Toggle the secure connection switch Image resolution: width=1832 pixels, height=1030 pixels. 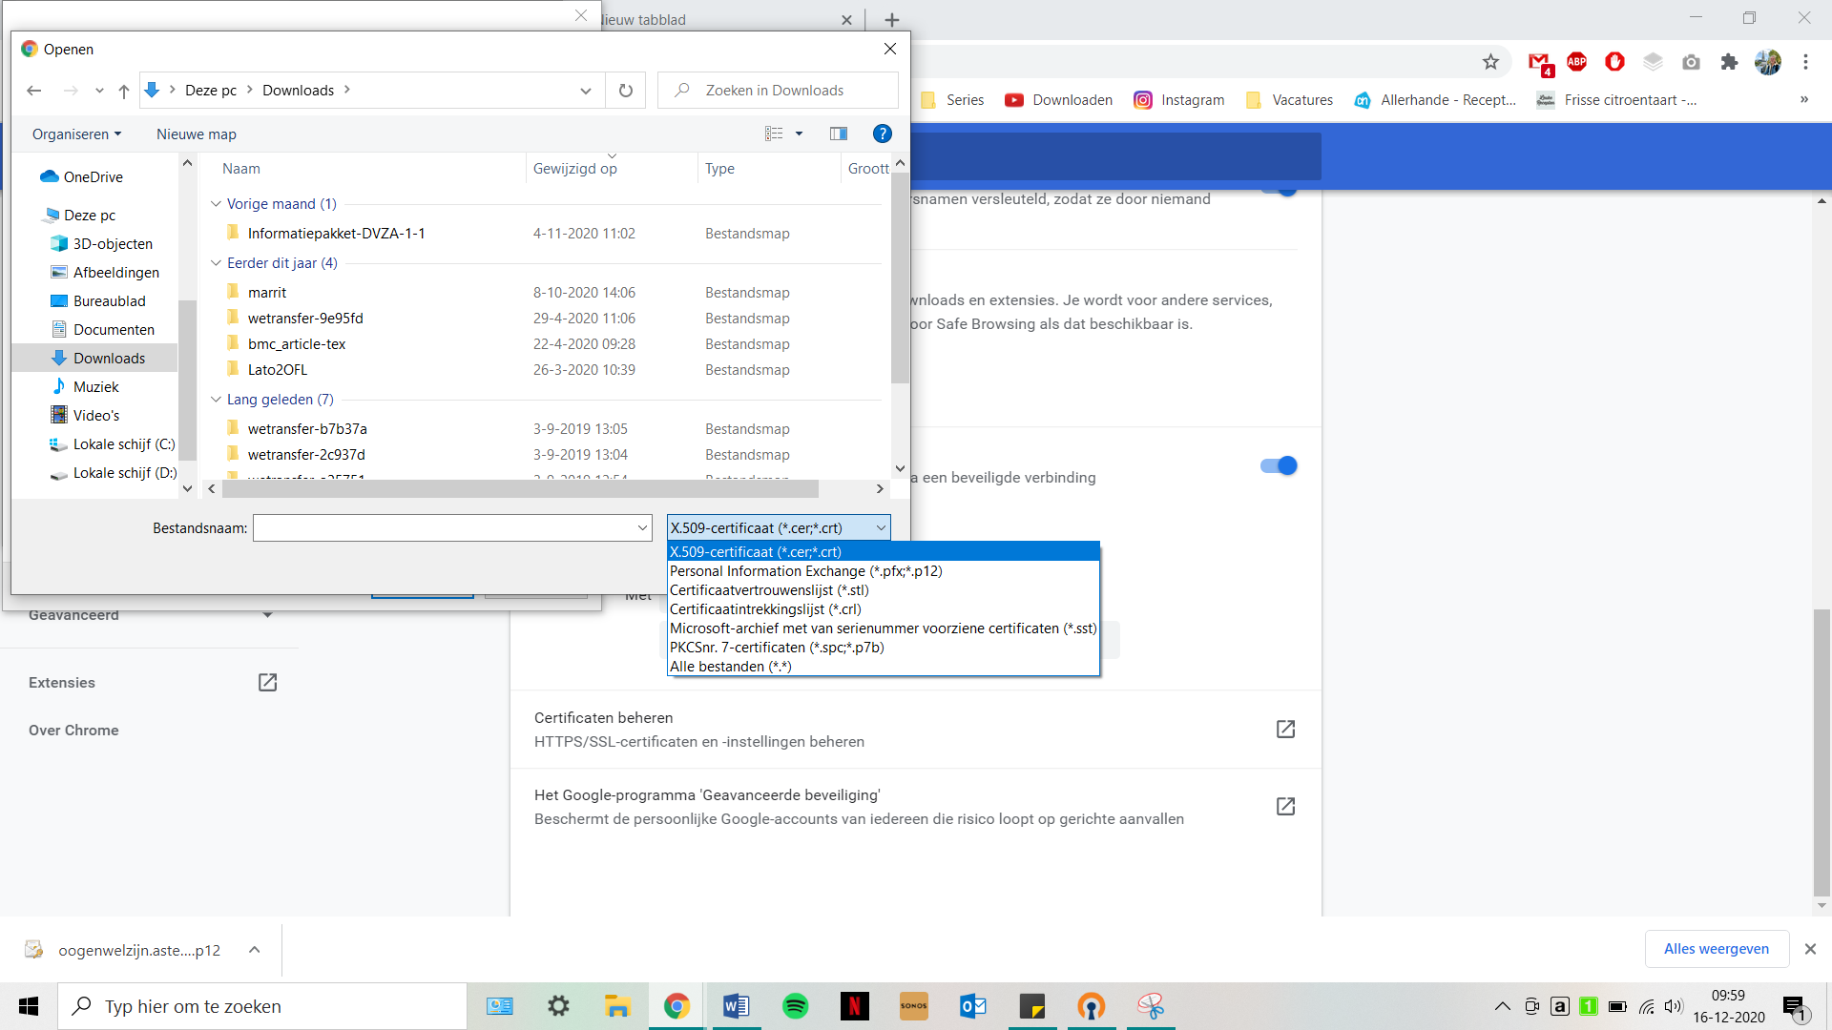1279,465
